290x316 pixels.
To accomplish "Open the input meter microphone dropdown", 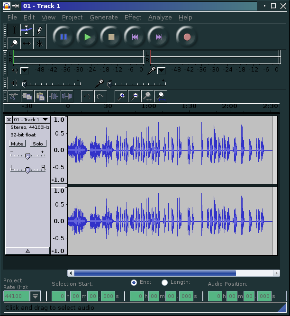I will pyautogui.click(x=162, y=70).
